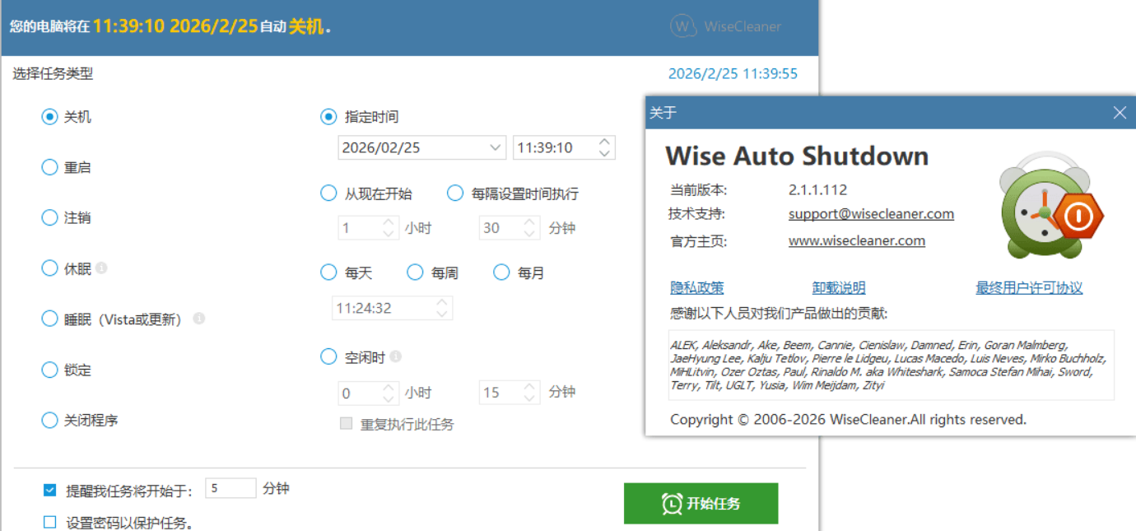Choose the 每天 schedule option

point(329,272)
